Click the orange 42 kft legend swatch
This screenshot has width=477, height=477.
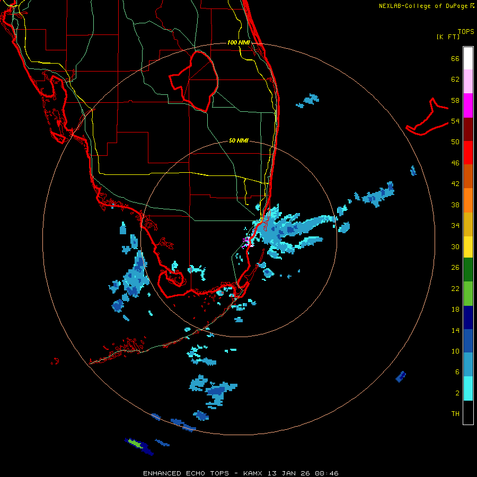point(468,200)
